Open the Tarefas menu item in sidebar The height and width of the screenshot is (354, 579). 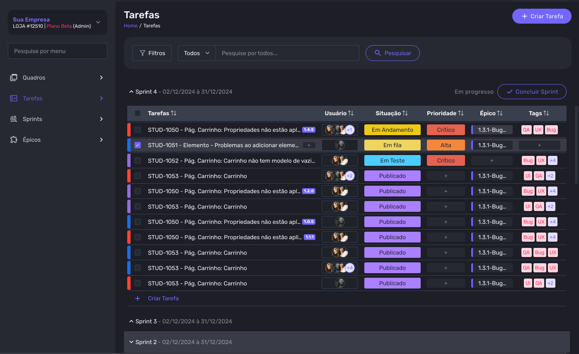pyautogui.click(x=33, y=98)
